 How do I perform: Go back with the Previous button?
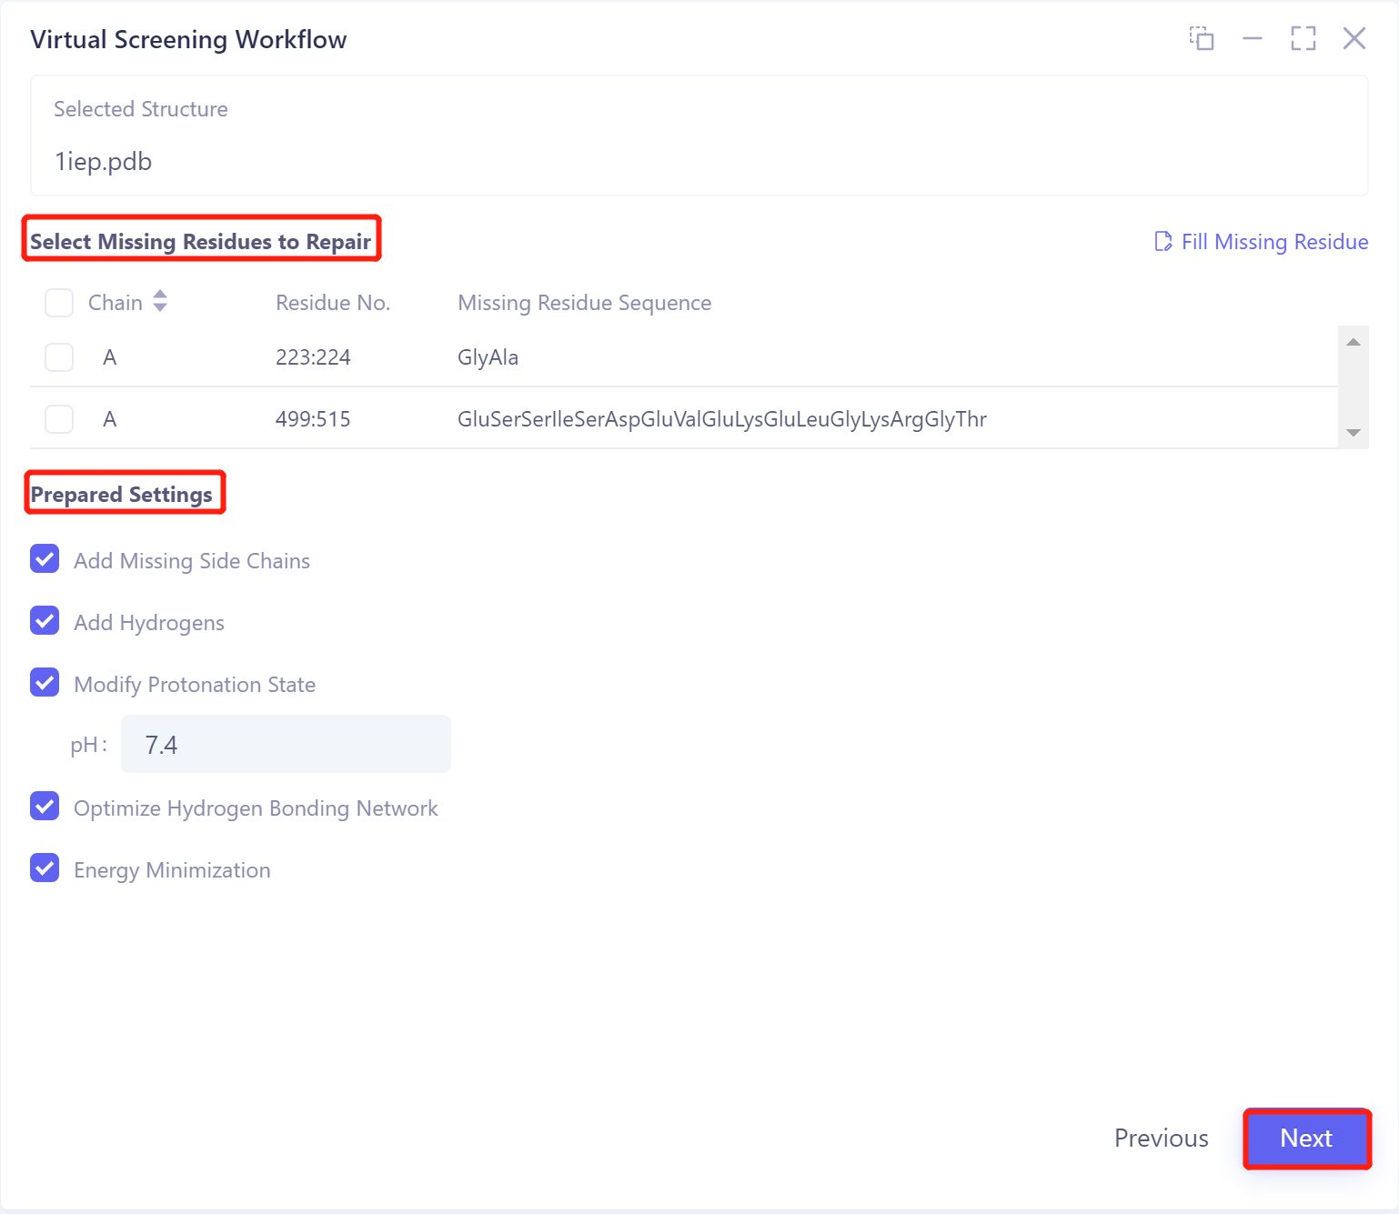point(1161,1139)
